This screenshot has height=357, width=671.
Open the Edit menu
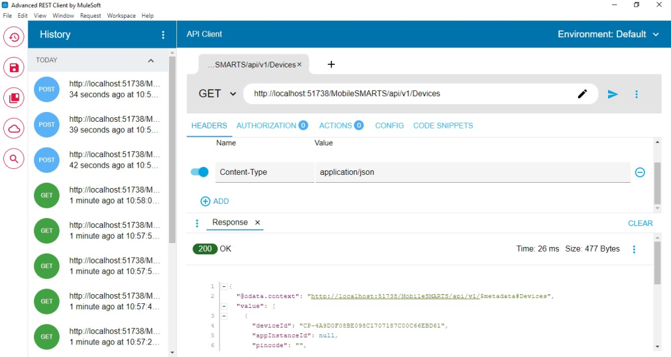pyautogui.click(x=23, y=15)
